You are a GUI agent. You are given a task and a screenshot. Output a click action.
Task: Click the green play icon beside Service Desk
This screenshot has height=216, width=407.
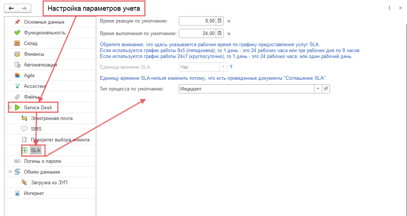point(17,107)
